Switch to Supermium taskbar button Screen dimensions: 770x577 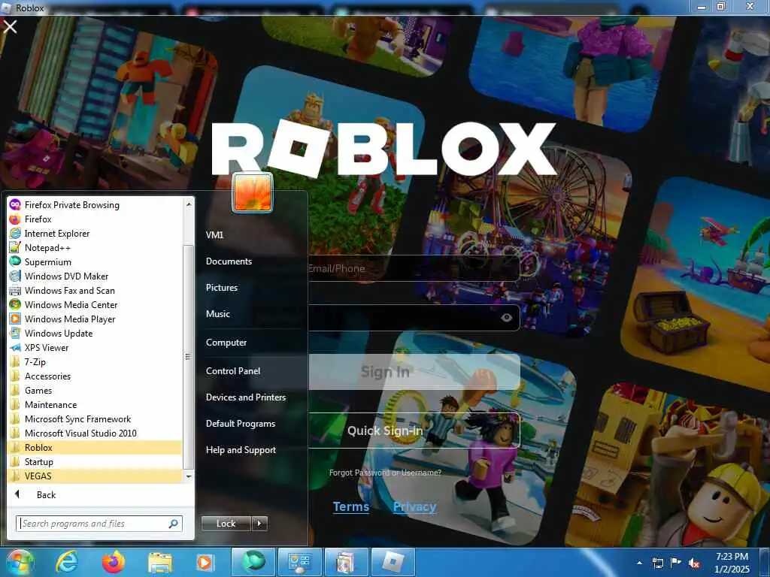pos(253,562)
